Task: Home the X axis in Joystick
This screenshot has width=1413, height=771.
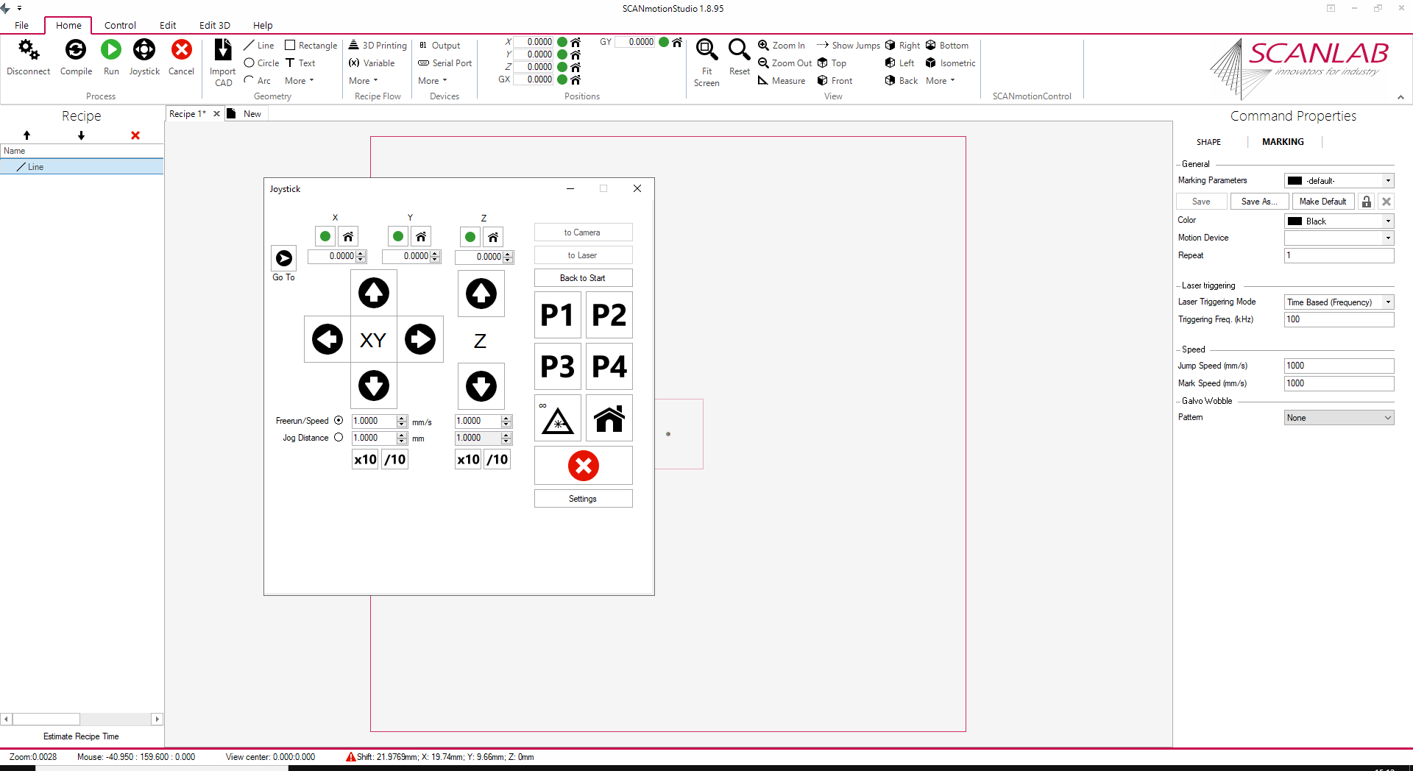Action: 348,236
